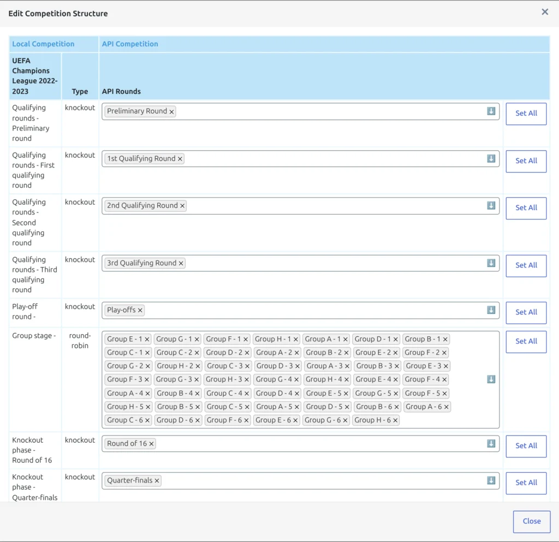Image resolution: width=559 pixels, height=542 pixels.
Task: Open dropdown arrow for Quarter-finals row
Action: pos(491,480)
